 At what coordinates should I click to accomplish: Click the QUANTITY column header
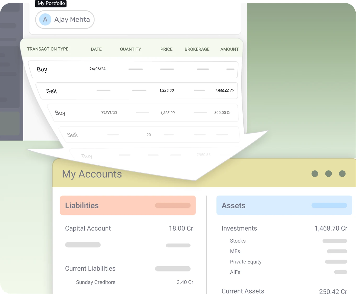(x=130, y=49)
